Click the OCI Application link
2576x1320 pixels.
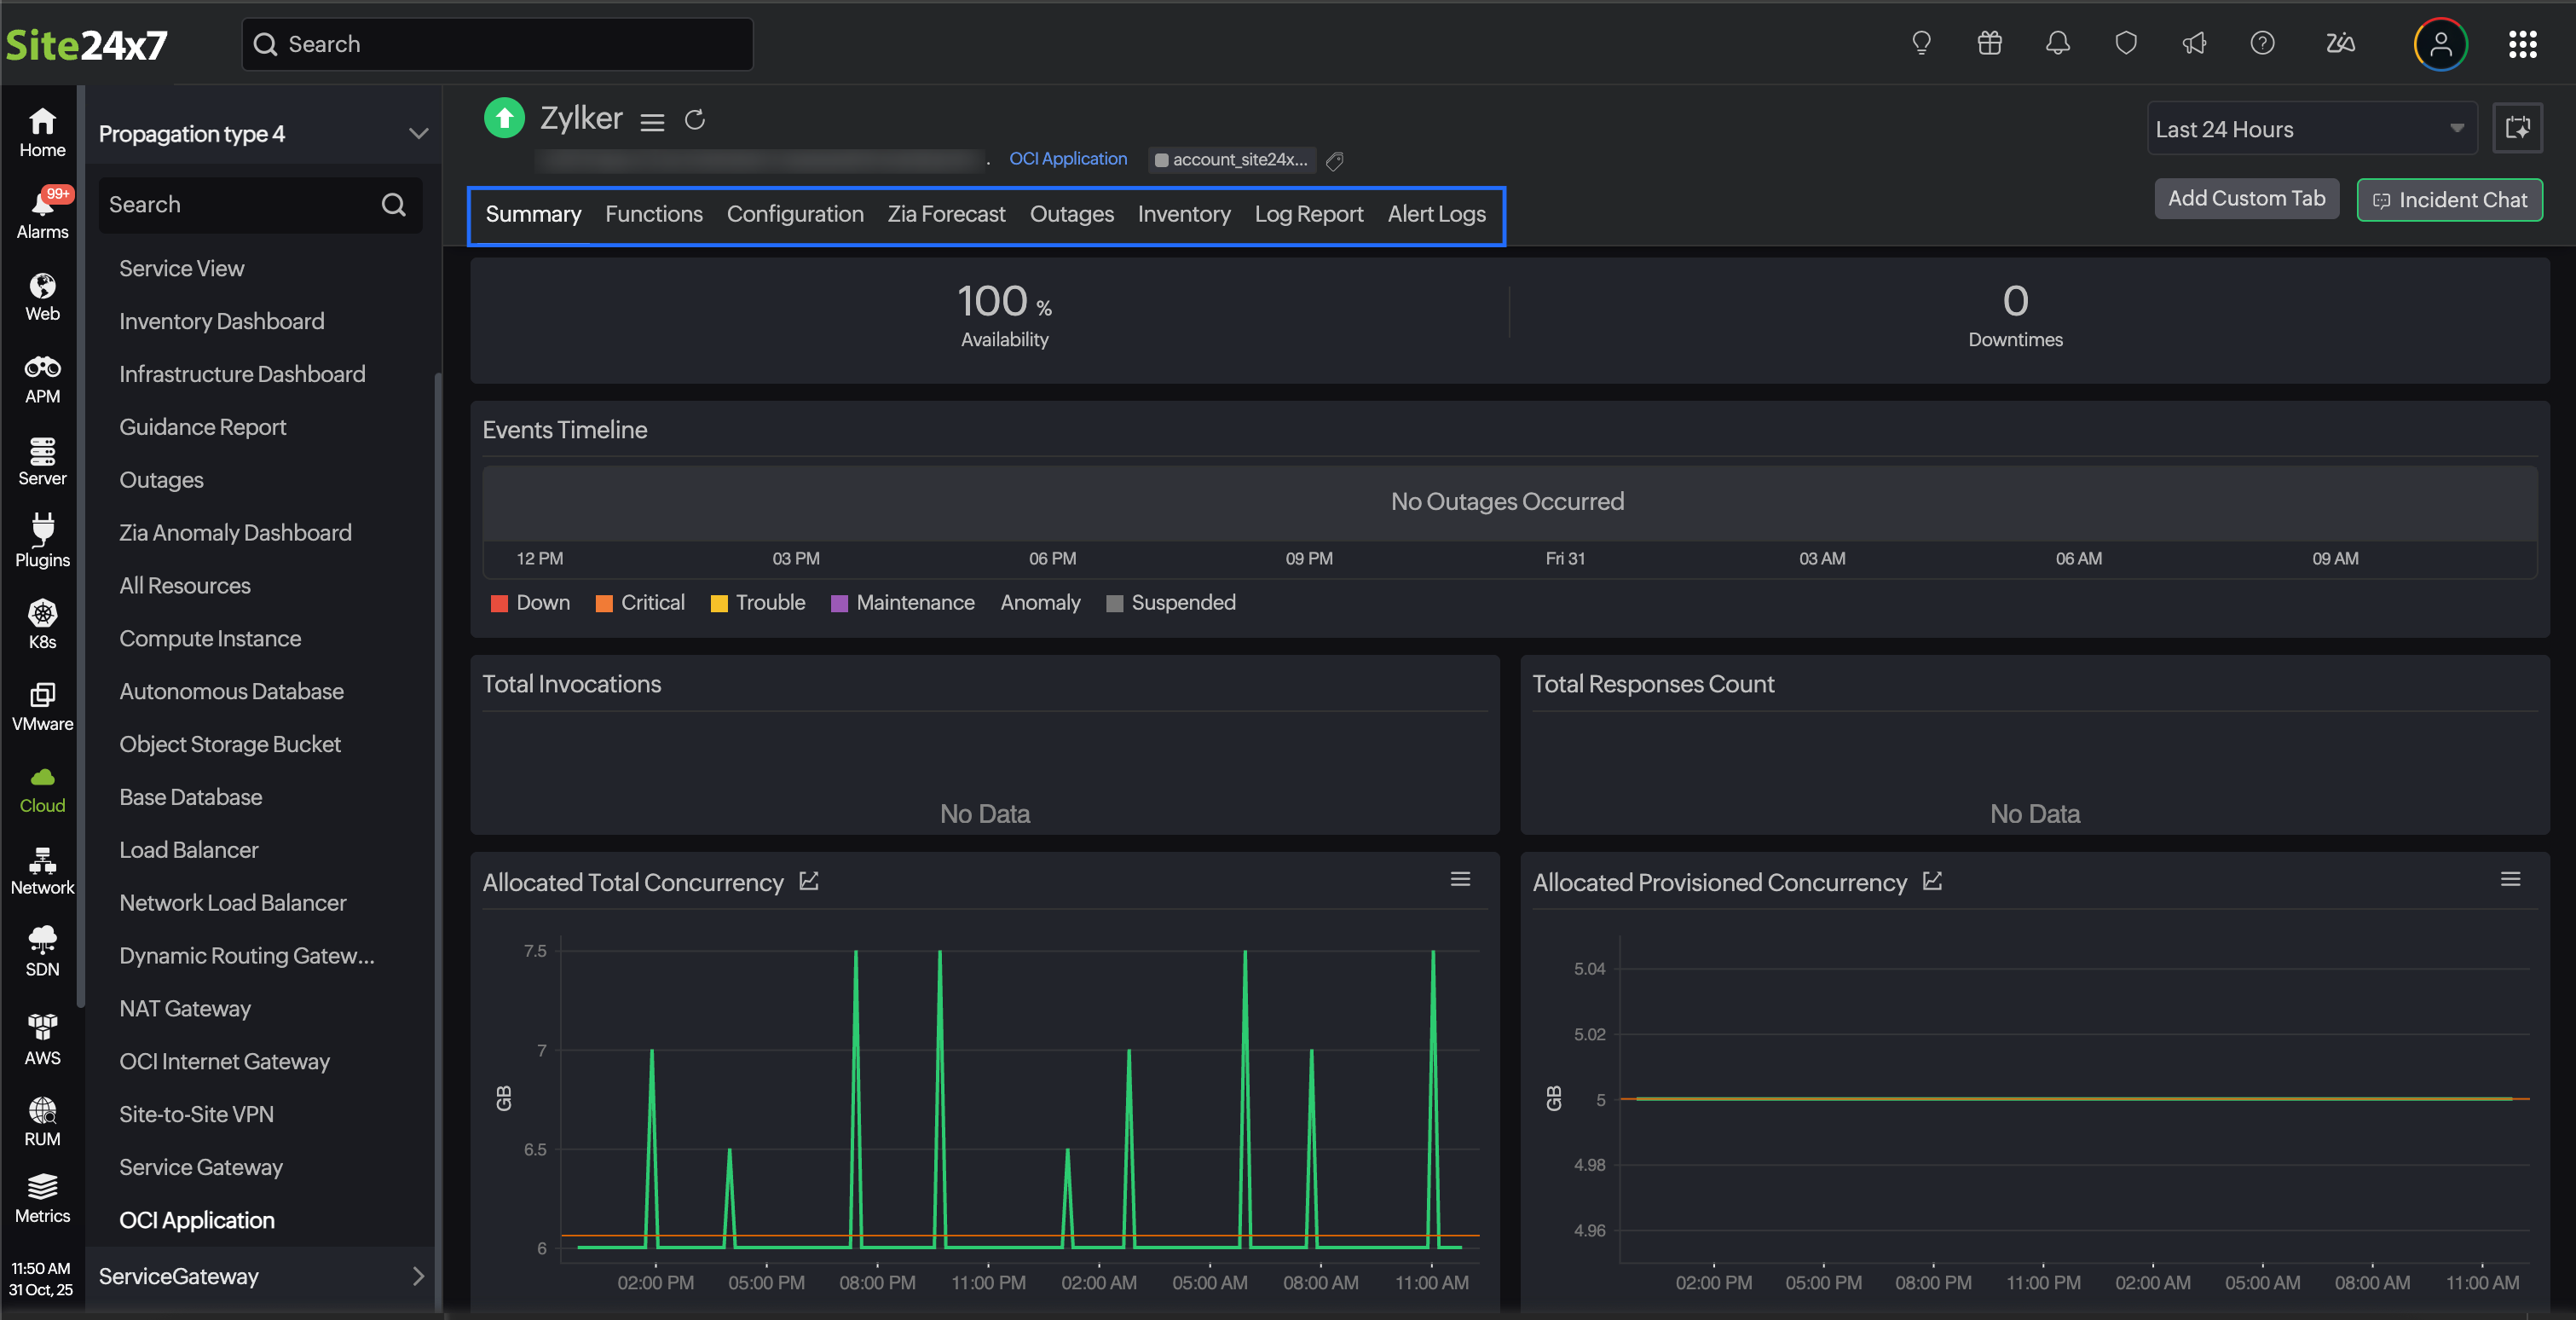(x=1067, y=159)
